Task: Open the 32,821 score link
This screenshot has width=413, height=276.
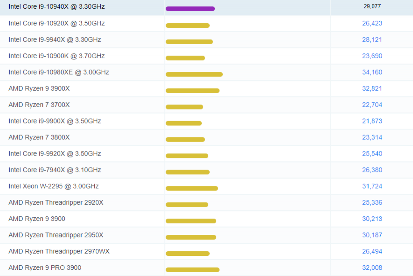Action: coord(372,89)
